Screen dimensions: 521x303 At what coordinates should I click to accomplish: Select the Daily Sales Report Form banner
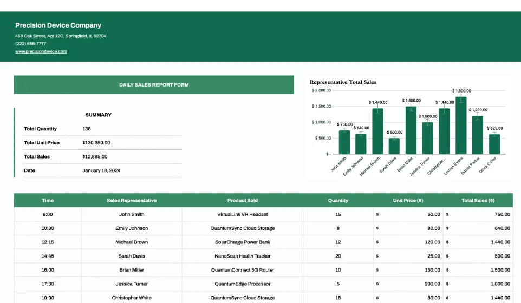point(154,84)
